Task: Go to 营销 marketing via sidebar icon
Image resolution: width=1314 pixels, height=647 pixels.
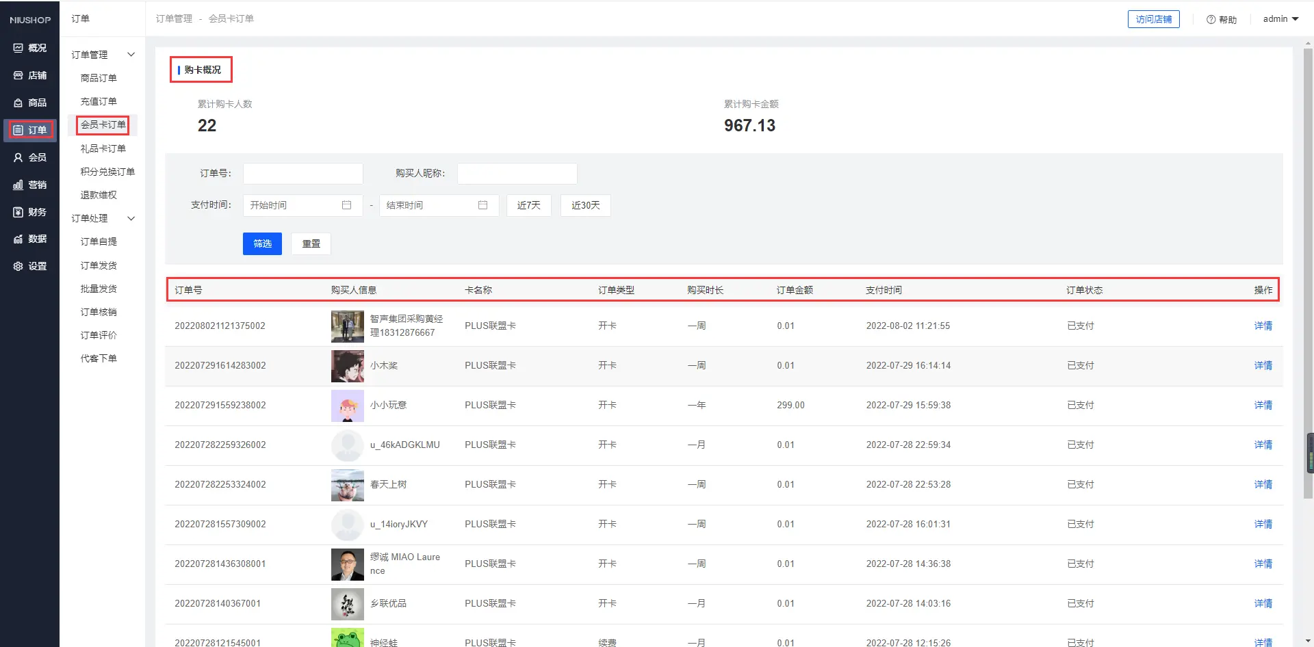Action: 18,185
